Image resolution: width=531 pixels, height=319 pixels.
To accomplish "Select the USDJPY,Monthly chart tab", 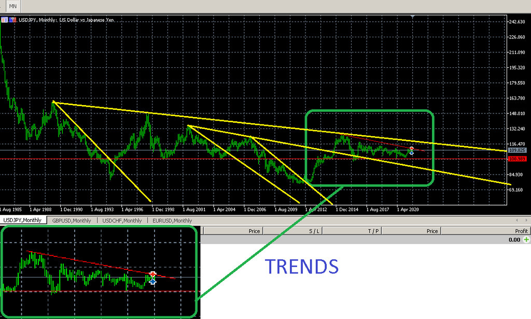I will pos(23,221).
